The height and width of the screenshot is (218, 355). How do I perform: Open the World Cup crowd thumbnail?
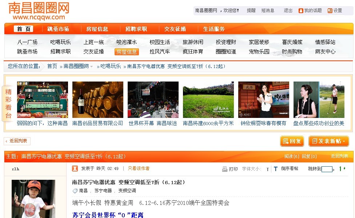tap(153, 100)
